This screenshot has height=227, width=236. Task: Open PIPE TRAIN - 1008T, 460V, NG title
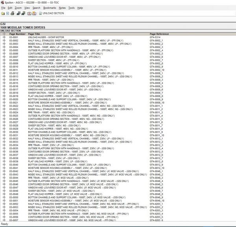tap(51, 112)
